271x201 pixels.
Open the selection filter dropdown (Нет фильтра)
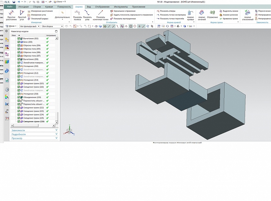39,26
